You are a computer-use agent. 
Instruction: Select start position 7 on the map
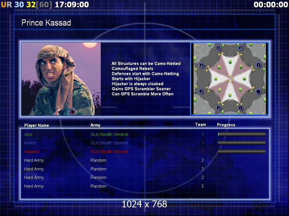(259, 65)
